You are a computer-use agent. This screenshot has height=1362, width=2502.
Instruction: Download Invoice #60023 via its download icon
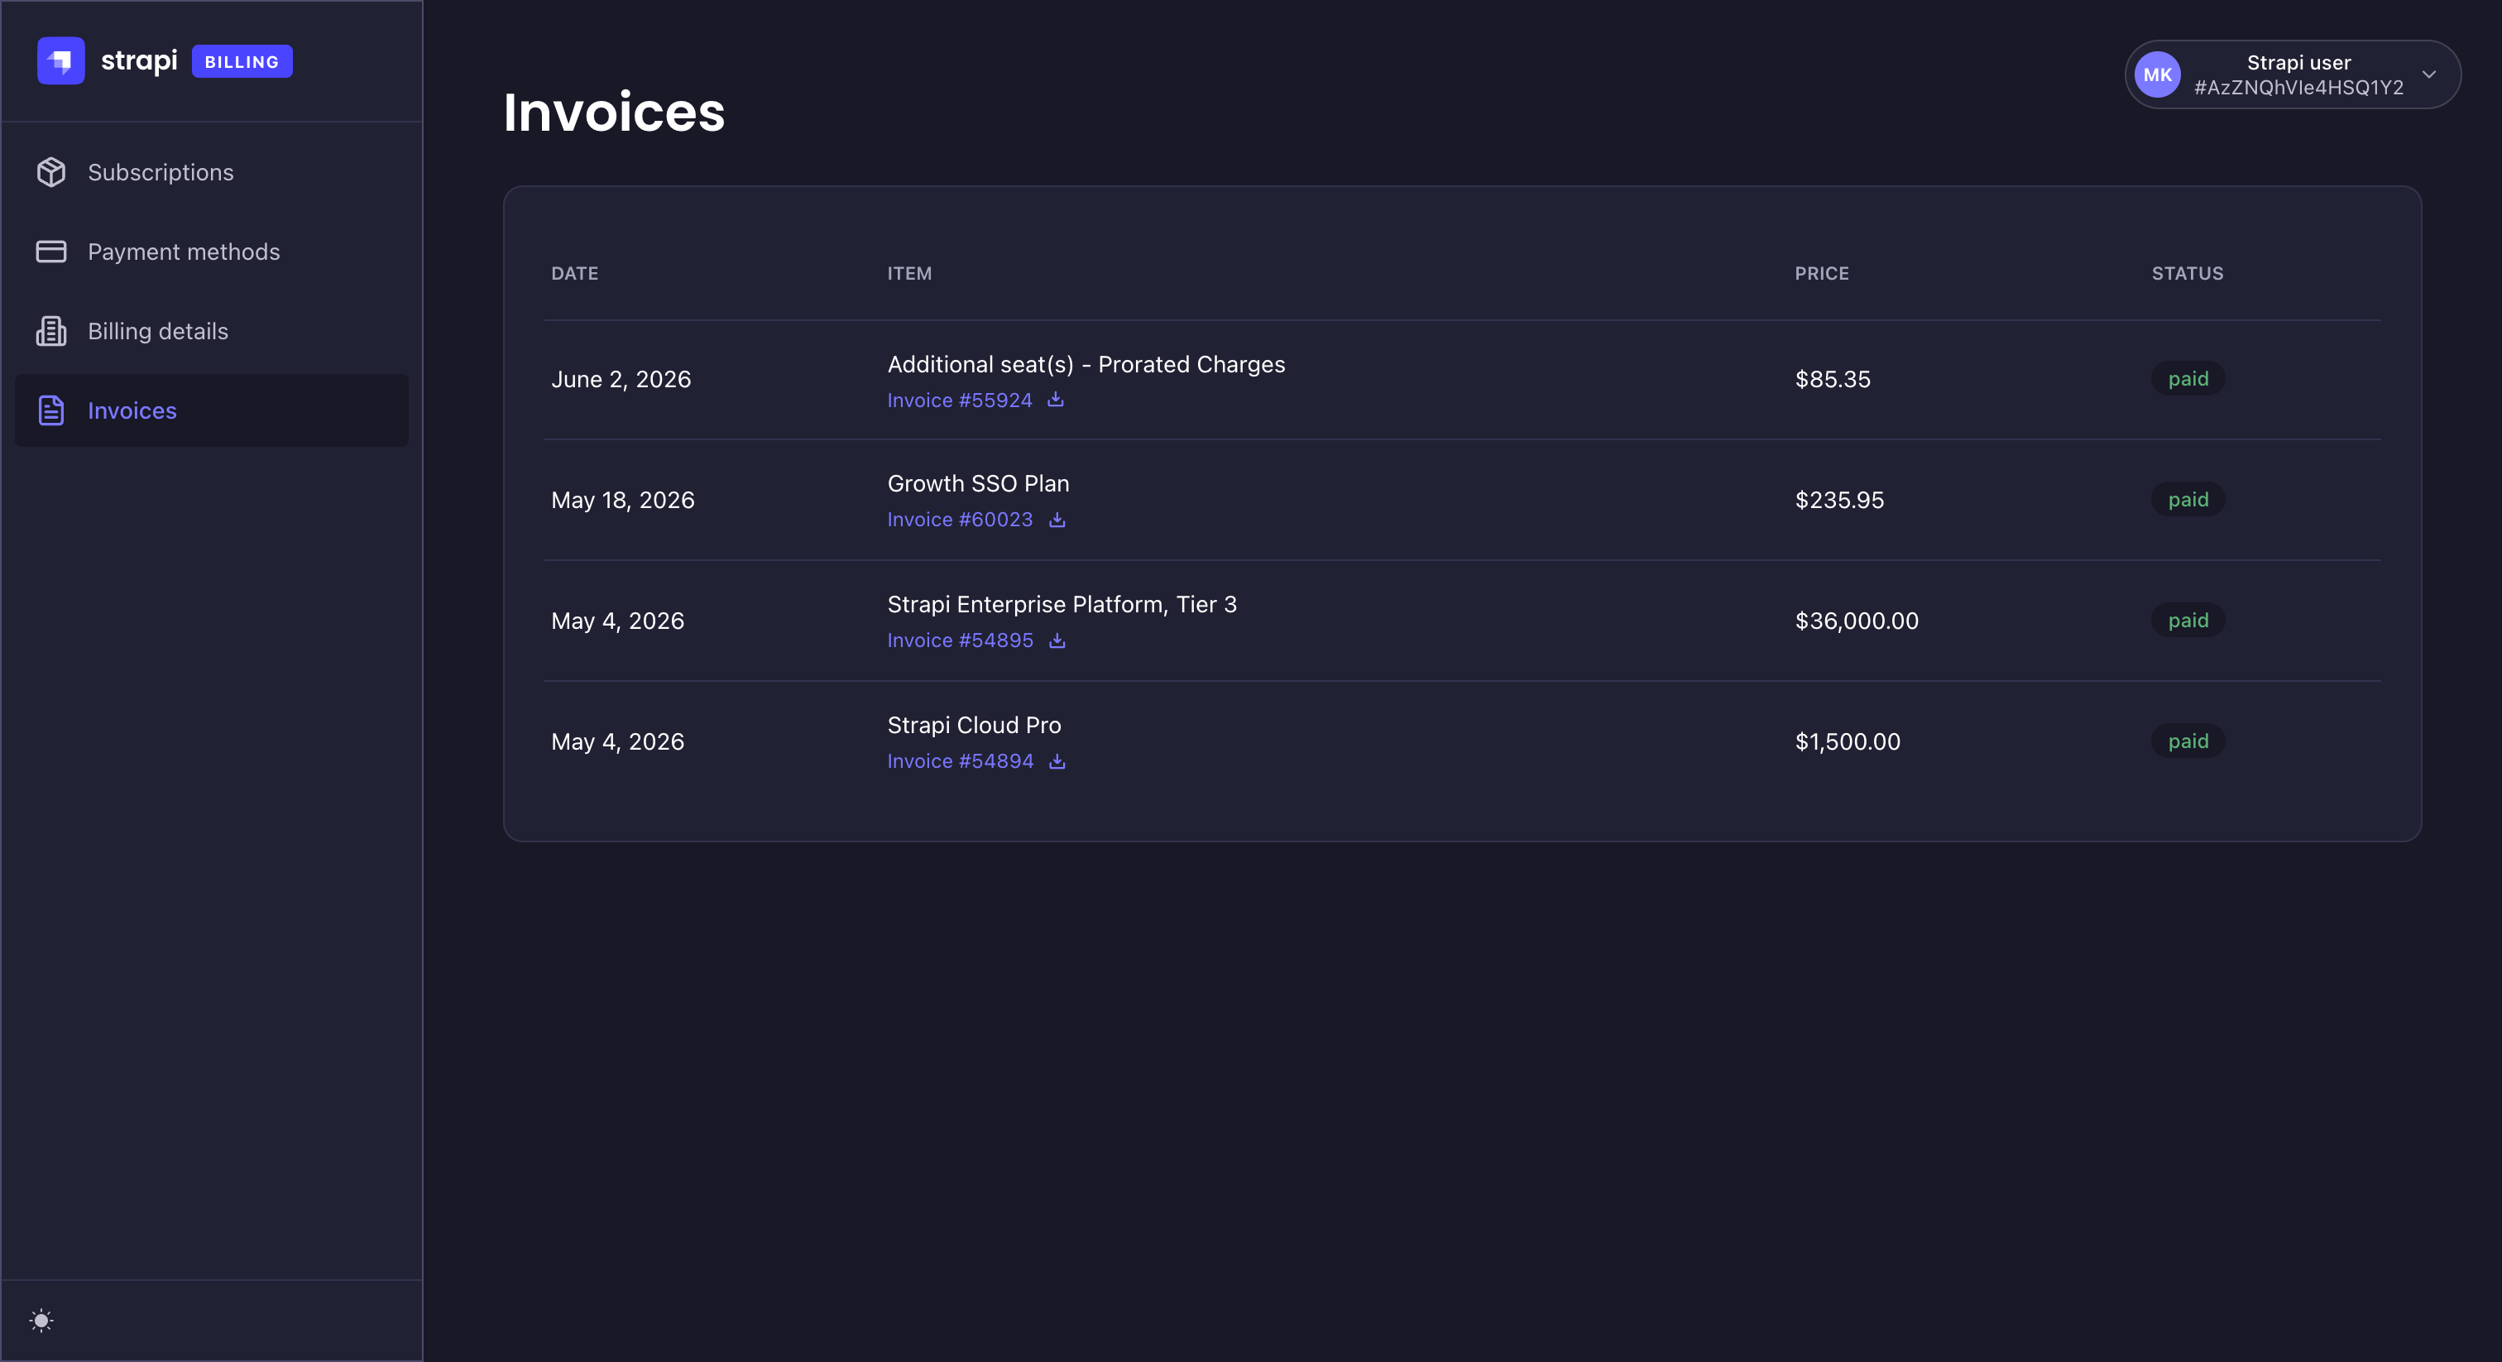1057,520
